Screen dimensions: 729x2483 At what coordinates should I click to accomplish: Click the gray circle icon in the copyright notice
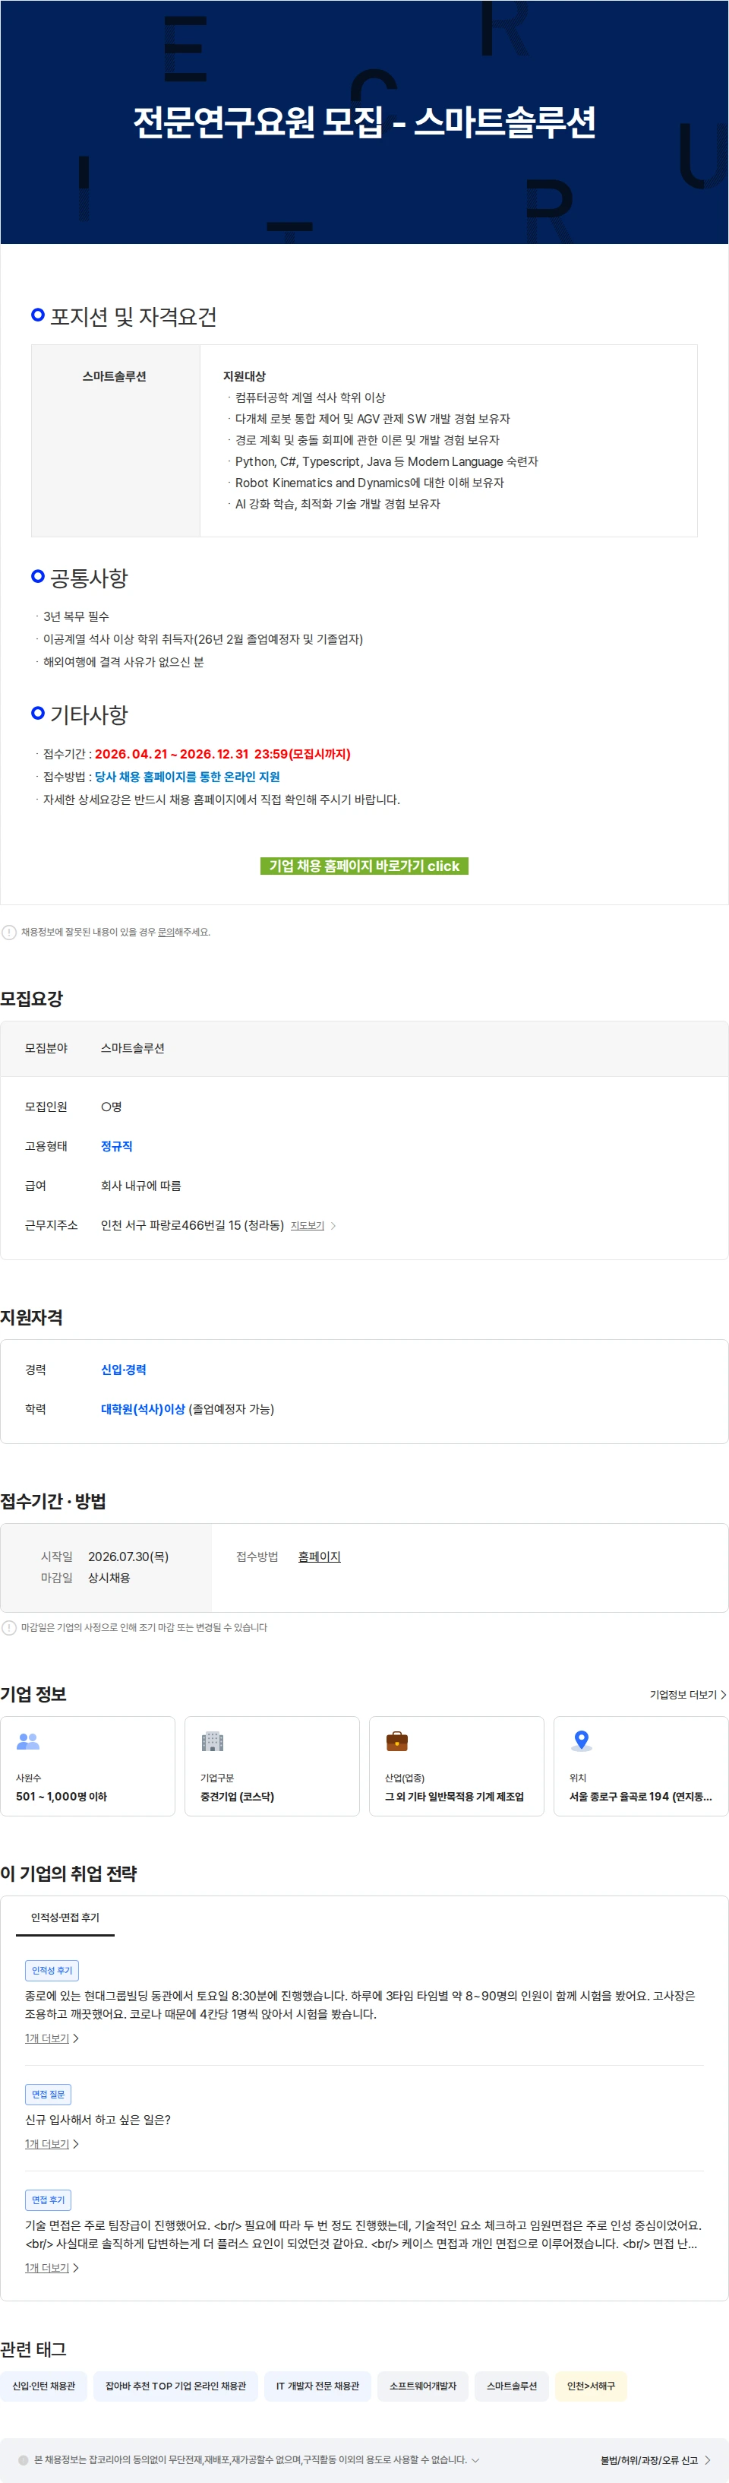click(23, 2460)
